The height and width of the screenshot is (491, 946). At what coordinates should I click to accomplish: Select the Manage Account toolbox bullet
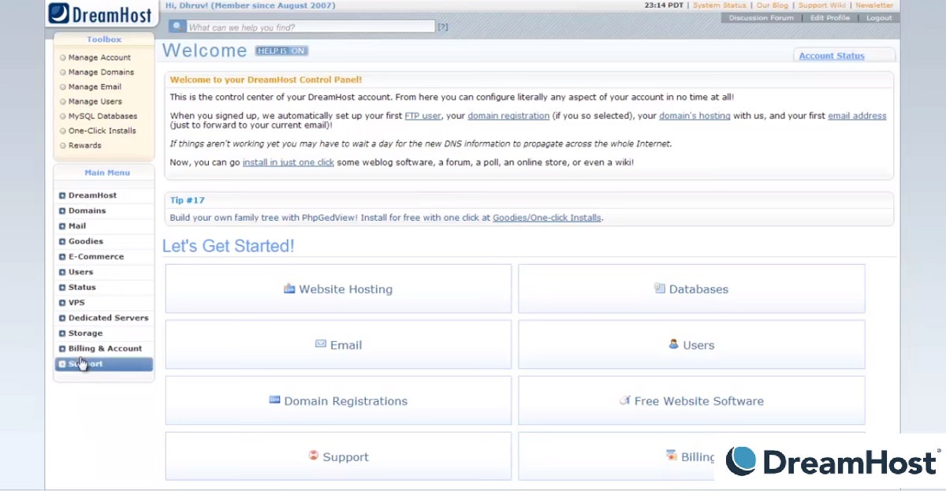(x=63, y=58)
